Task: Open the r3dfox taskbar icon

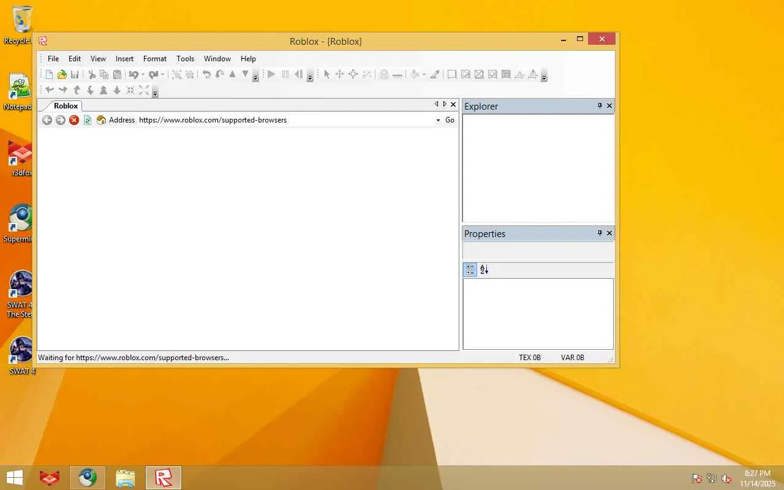Action: pyautogui.click(x=50, y=478)
